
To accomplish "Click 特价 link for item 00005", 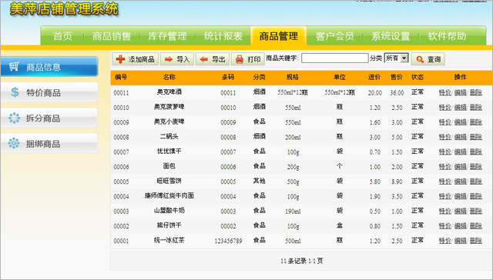I will tap(445, 181).
